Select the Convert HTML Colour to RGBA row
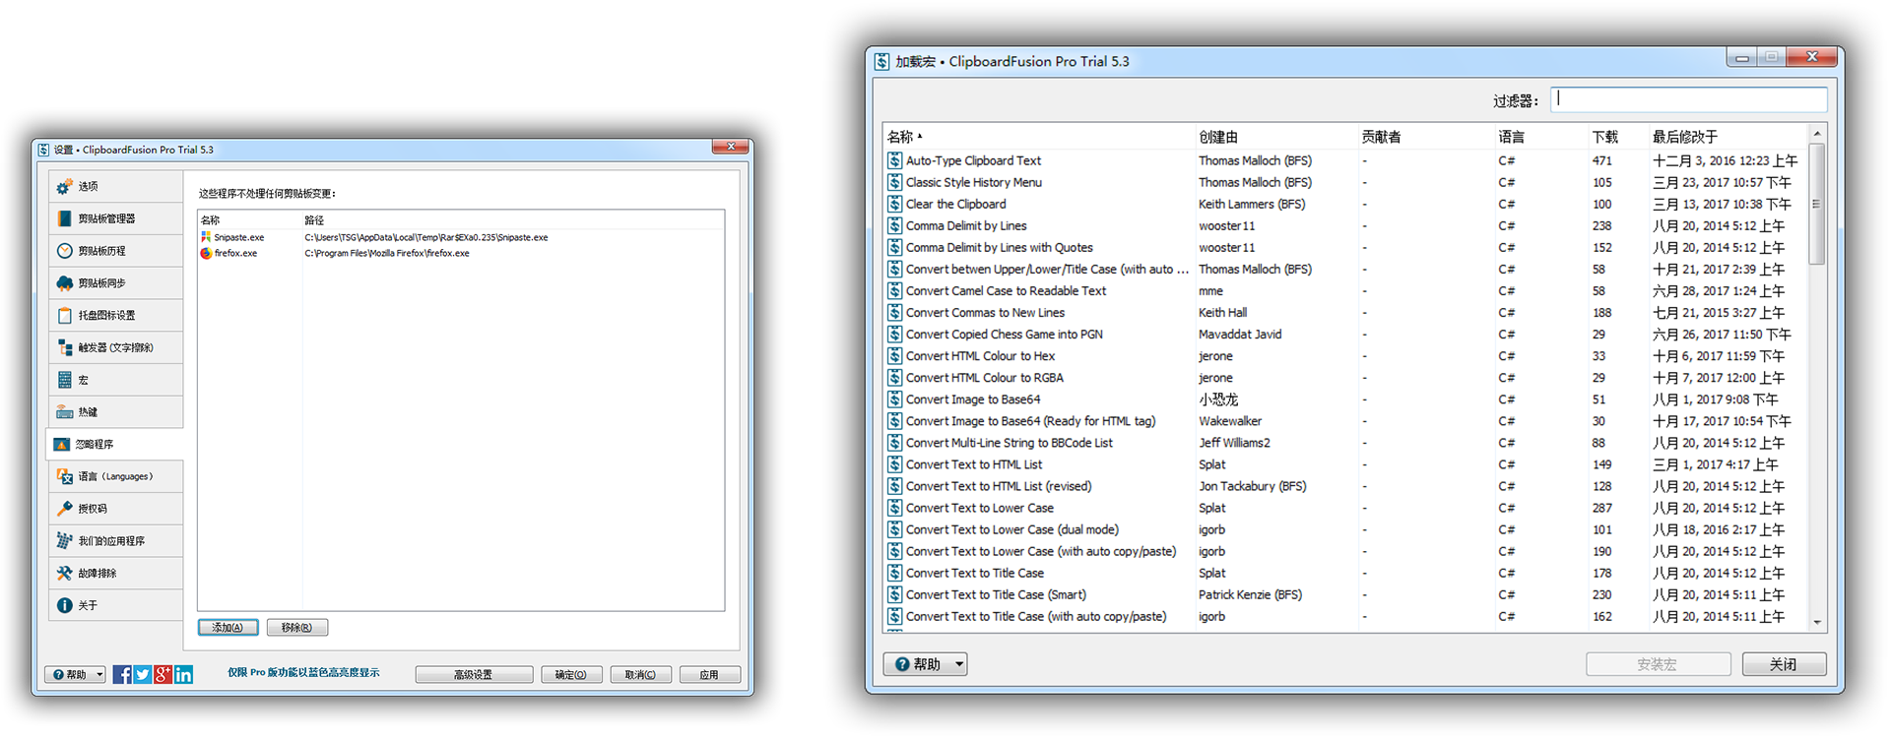1891x738 pixels. [1344, 378]
